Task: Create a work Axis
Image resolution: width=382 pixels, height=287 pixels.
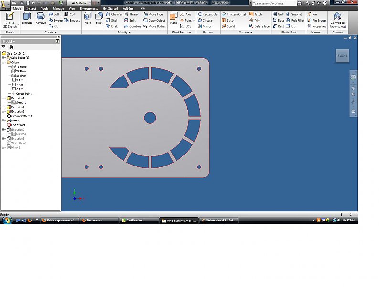Action: (x=186, y=14)
